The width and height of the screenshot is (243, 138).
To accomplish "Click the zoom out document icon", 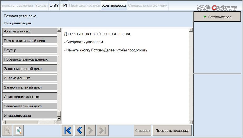I will [7, 131].
